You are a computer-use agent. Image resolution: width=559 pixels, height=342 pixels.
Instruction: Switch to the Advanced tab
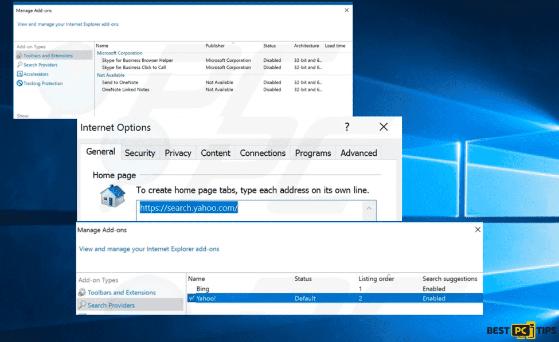[359, 153]
